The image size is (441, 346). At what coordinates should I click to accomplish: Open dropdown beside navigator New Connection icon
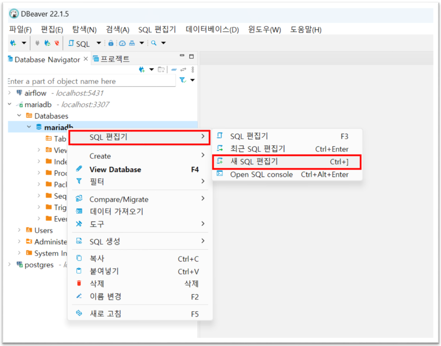pyautogui.click(x=151, y=70)
